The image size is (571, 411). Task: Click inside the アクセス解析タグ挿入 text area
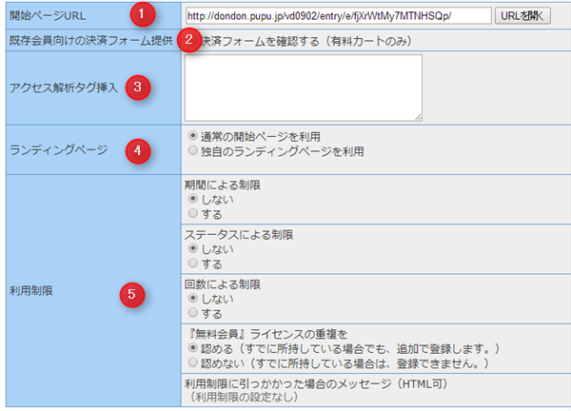click(x=305, y=88)
